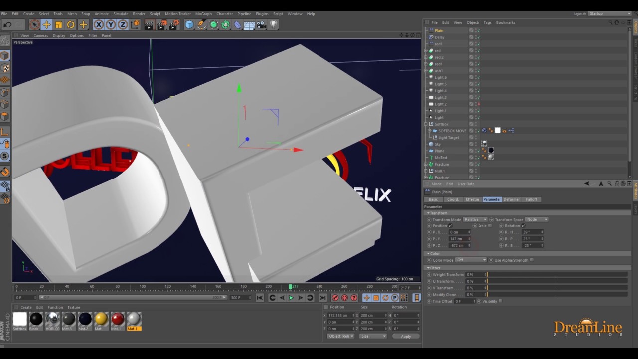Image resolution: width=638 pixels, height=359 pixels.
Task: Open the MoGraph menu
Action: tap(203, 14)
